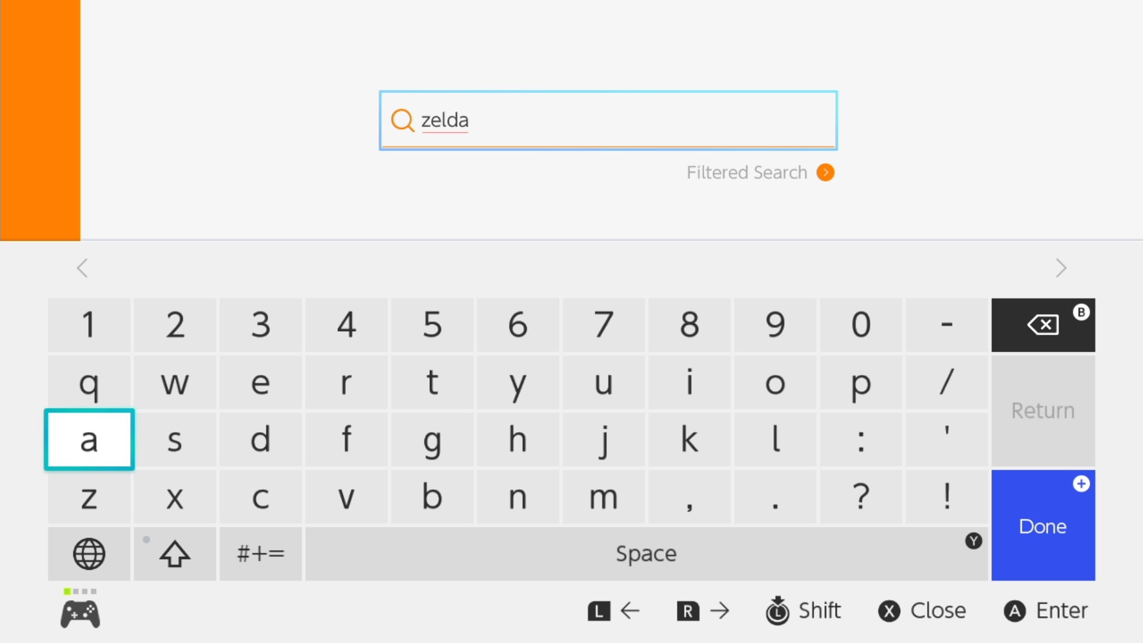Select the controller icon at the bottom left
Screen dimensions: 1143x643
click(x=80, y=614)
